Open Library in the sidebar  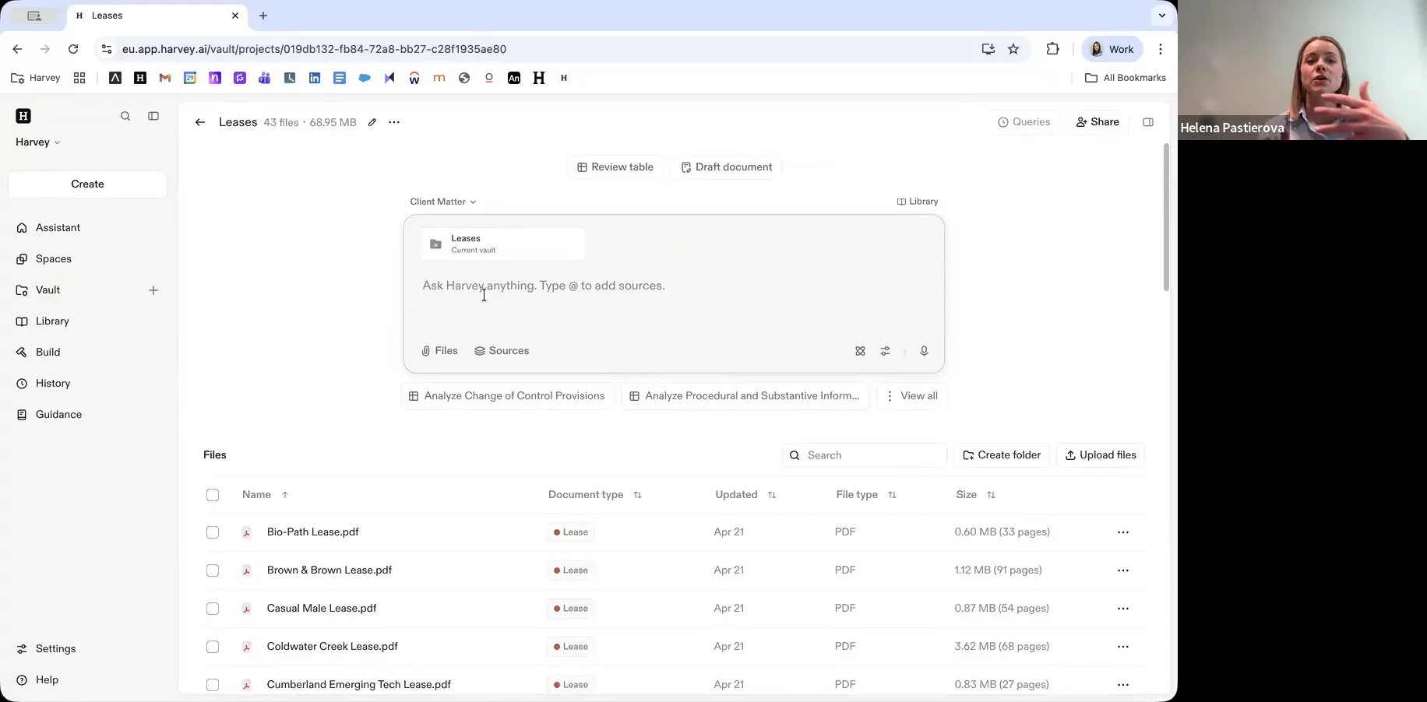tap(52, 321)
